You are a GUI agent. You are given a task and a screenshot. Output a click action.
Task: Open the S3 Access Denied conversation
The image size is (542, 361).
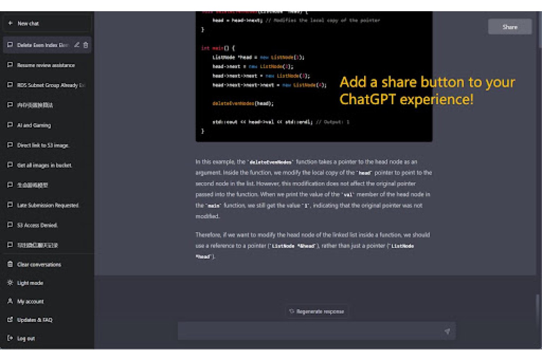(x=47, y=225)
